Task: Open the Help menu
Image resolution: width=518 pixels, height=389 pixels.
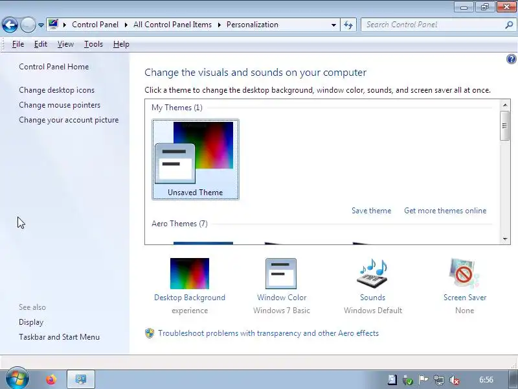Action: [x=121, y=44]
